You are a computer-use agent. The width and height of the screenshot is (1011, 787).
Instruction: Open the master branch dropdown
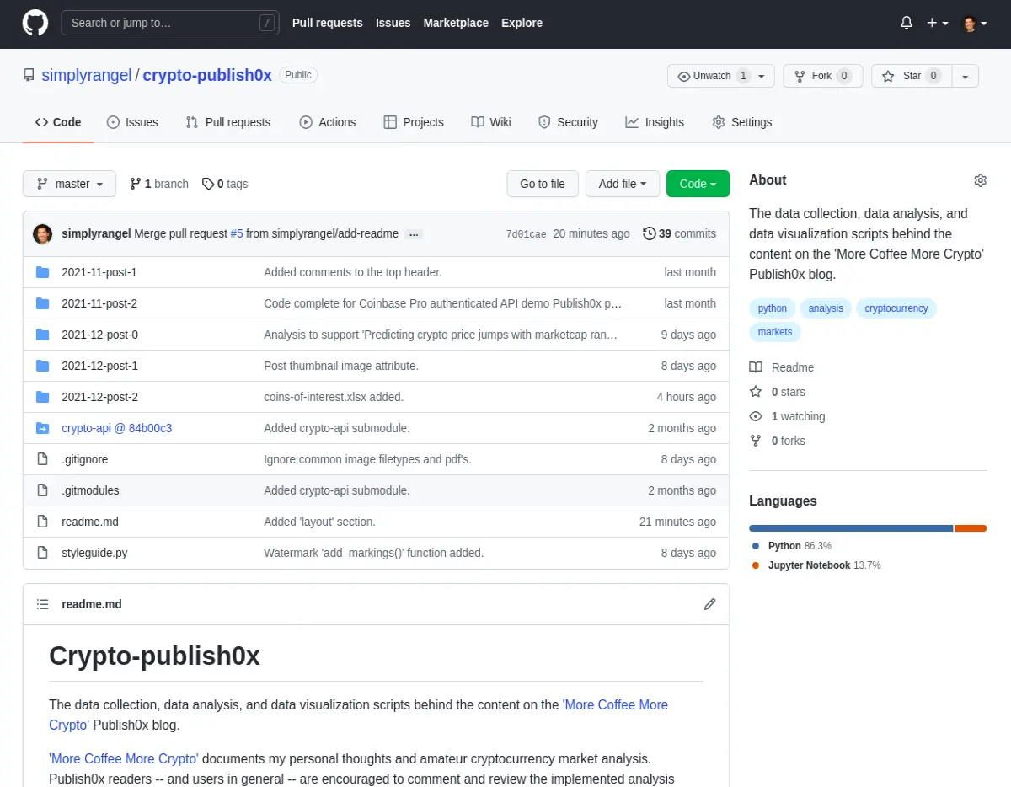(69, 184)
